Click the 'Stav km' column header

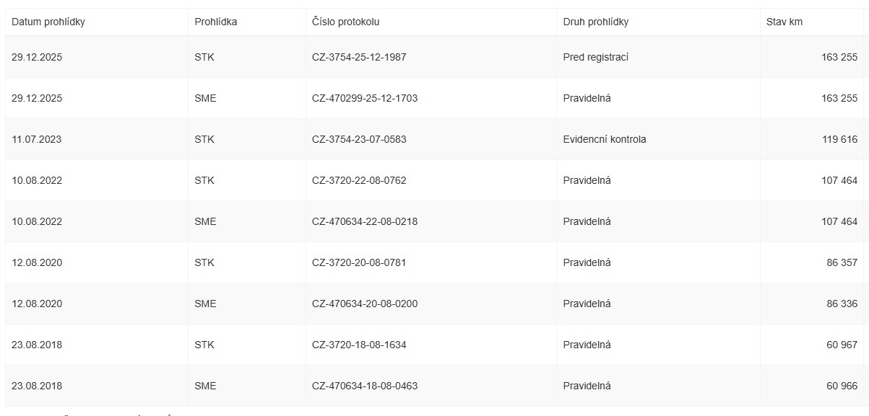coord(784,22)
